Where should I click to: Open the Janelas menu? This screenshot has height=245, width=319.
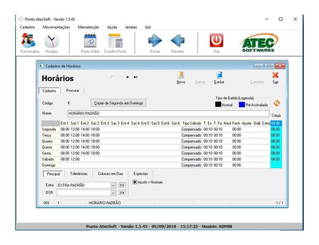coord(131,27)
